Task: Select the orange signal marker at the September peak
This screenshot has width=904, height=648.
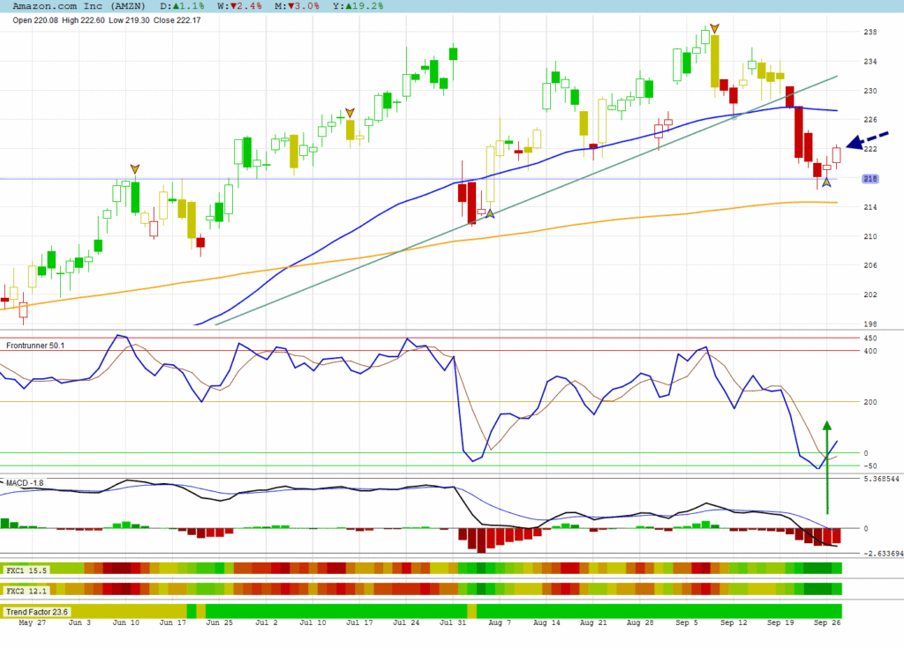Action: tap(713, 29)
